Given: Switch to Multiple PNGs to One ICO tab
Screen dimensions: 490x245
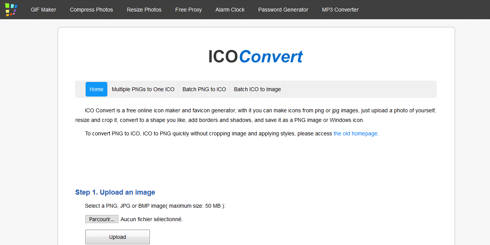Looking at the screenshot, I should coord(143,89).
